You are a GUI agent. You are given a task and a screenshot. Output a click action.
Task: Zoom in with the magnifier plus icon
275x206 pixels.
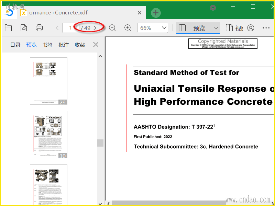coord(128,28)
